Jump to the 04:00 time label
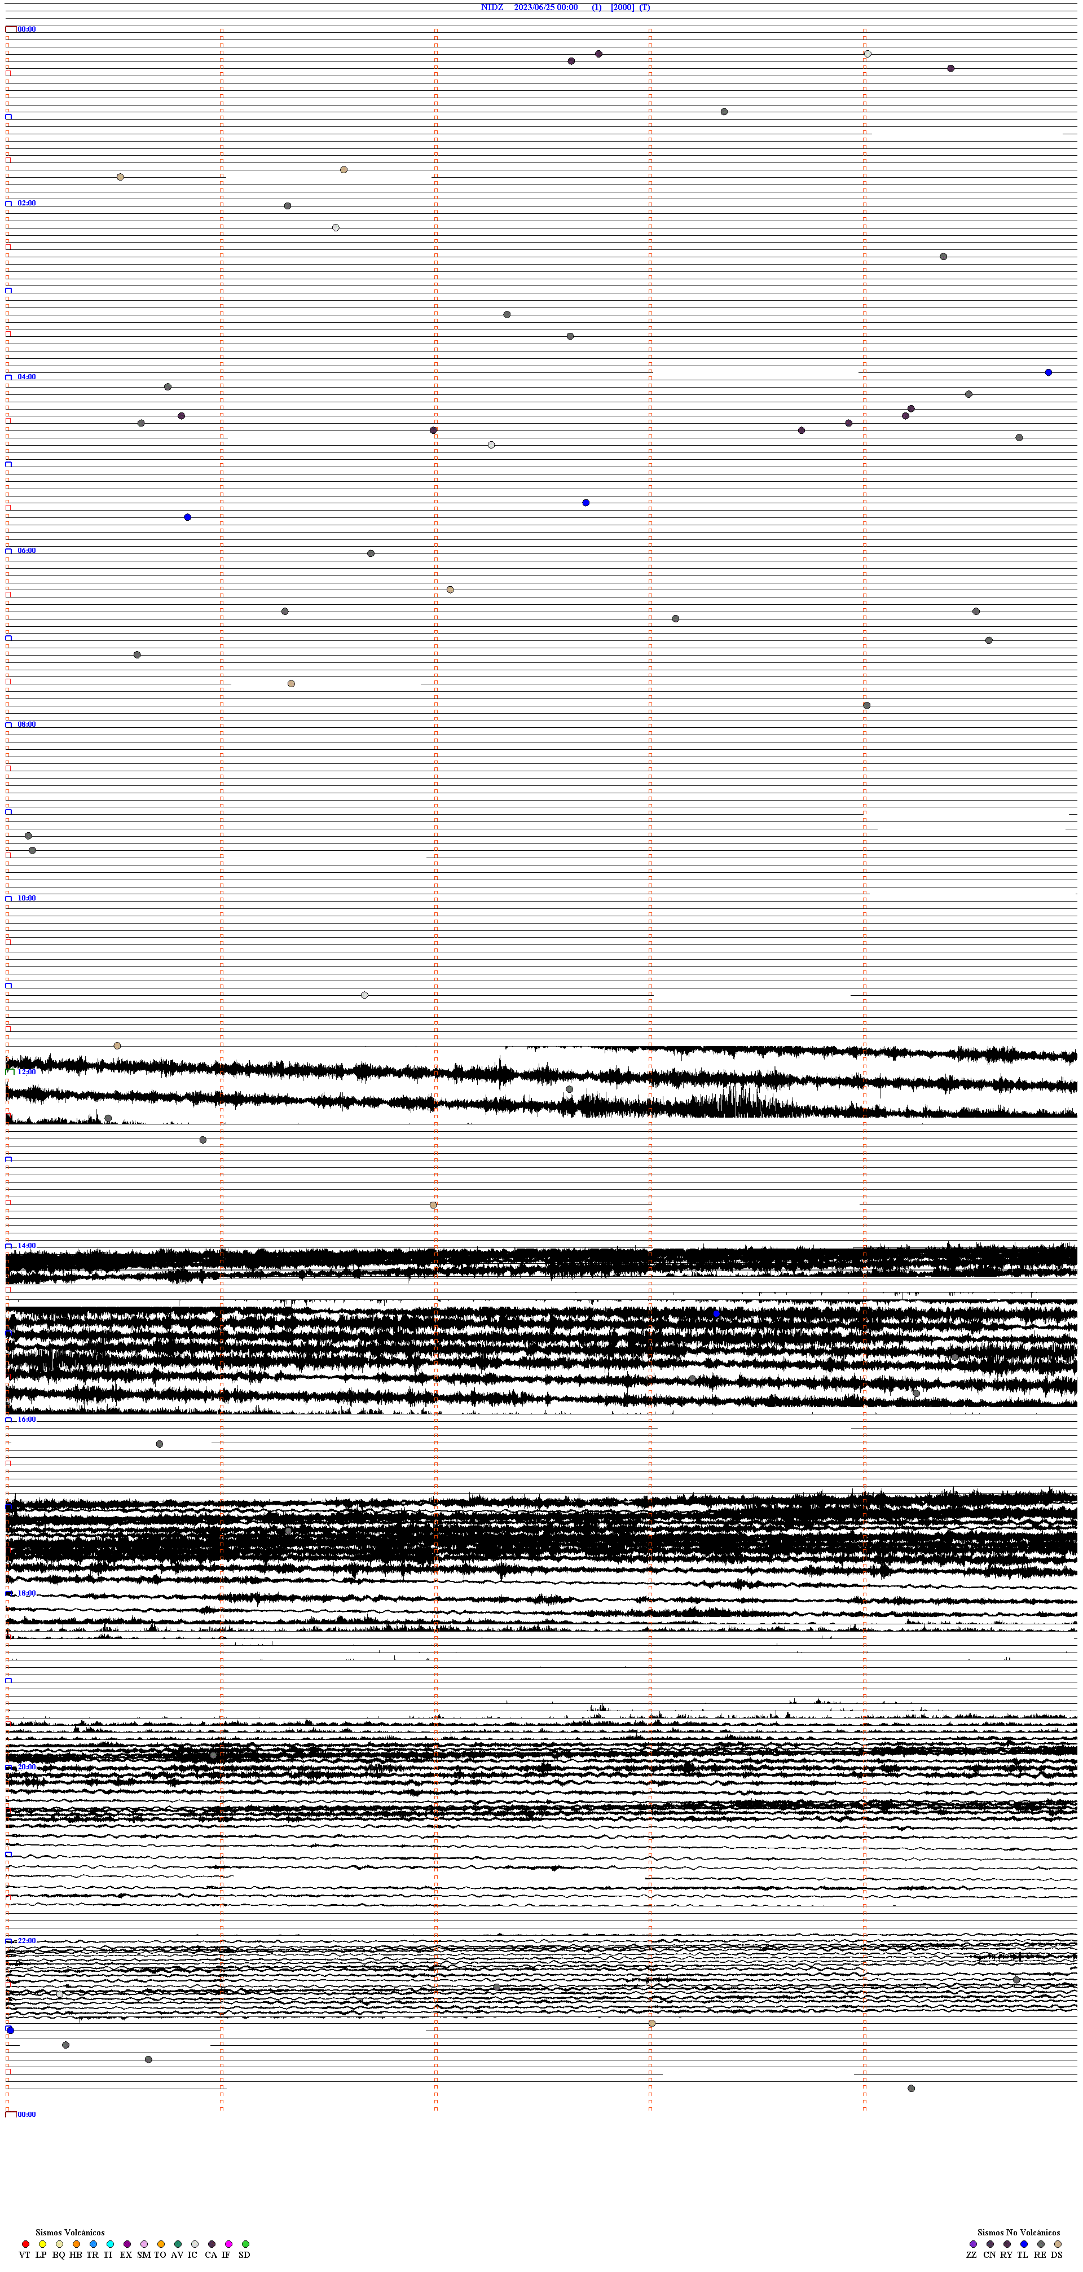Image resolution: width=1083 pixels, height=2272 pixels. click(x=27, y=377)
